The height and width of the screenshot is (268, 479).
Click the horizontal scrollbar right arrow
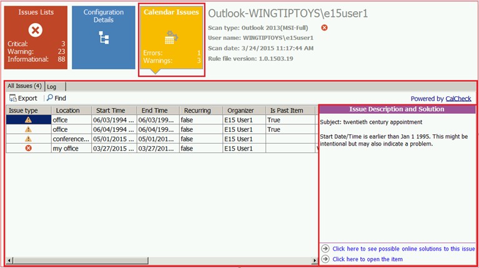(x=315, y=261)
